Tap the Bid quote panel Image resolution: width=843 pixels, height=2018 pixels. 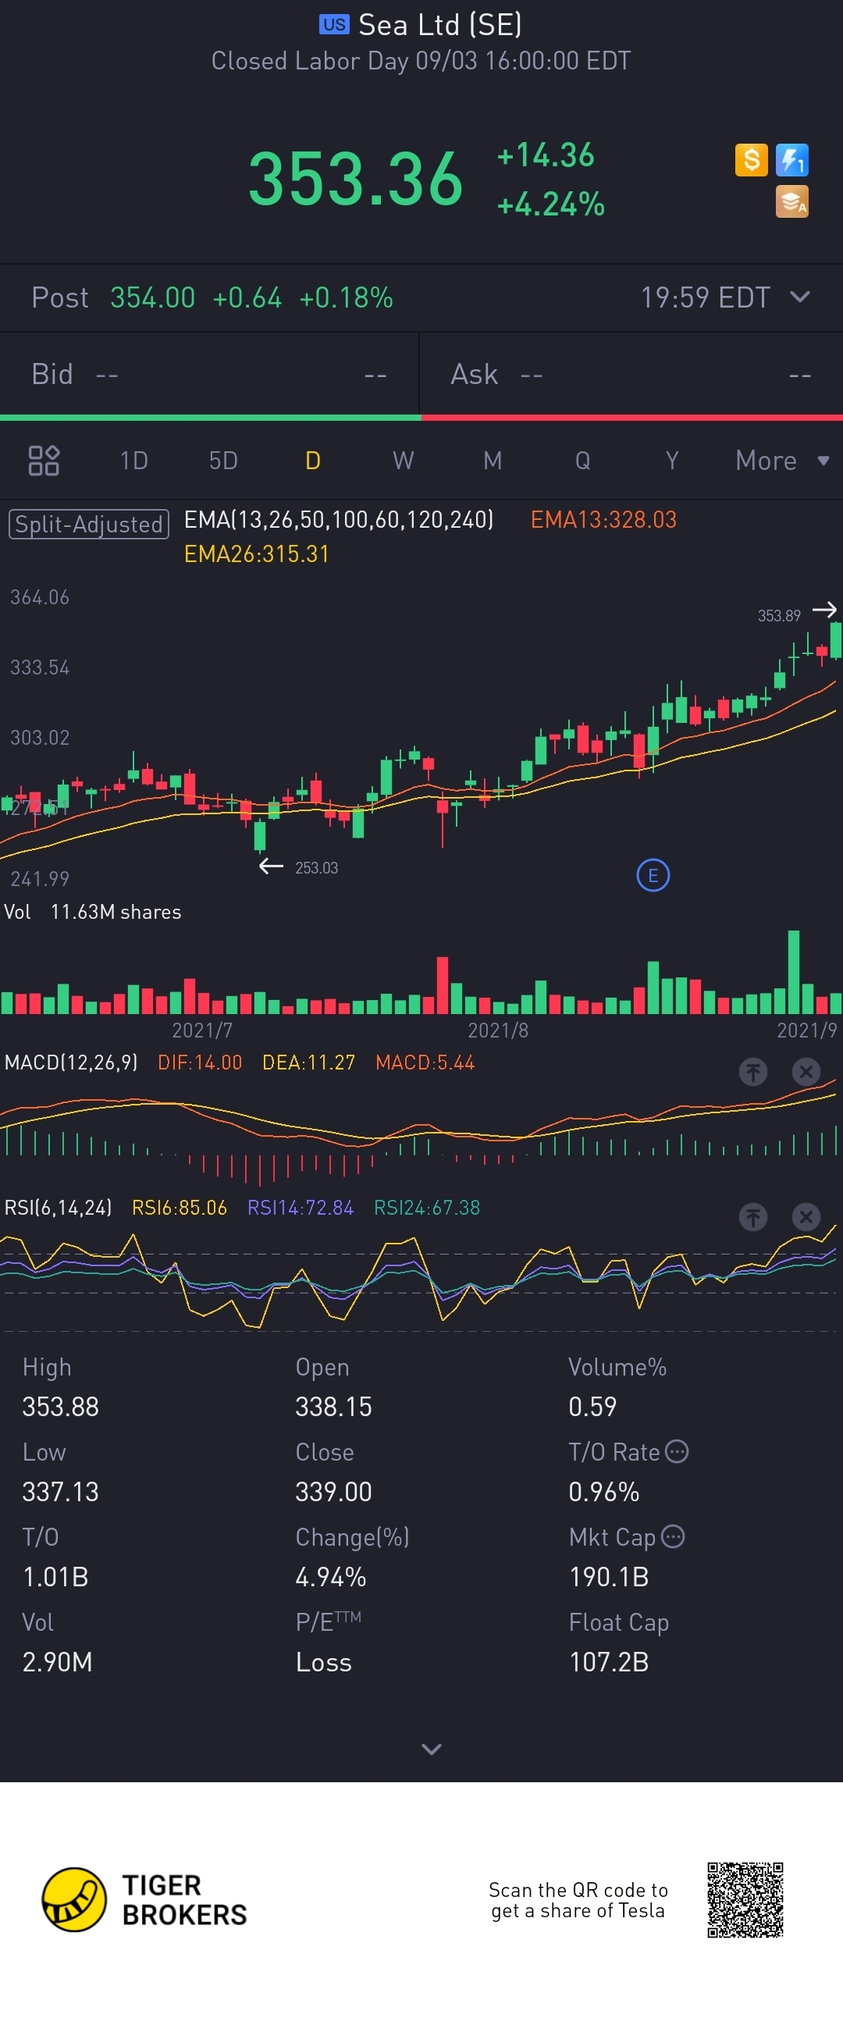point(210,375)
